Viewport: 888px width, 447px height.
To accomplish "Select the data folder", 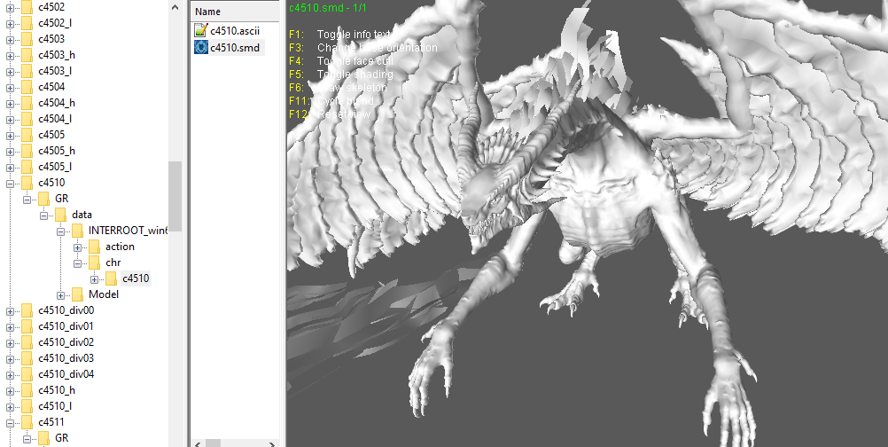I will point(82,215).
